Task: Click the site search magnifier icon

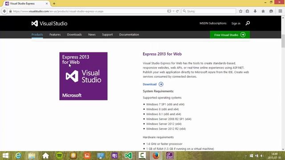Action: [x=248, y=23]
